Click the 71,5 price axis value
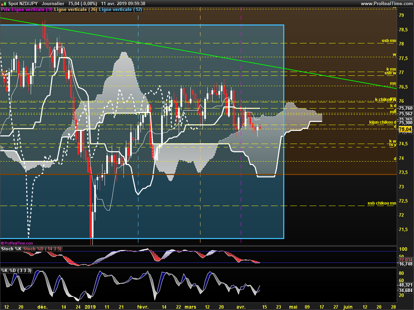 pyautogui.click(x=403, y=230)
